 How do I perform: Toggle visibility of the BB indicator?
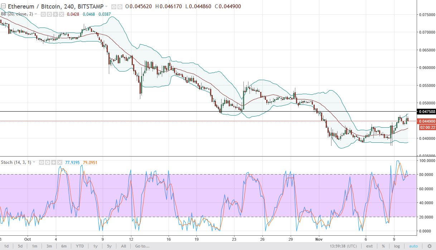43,14
